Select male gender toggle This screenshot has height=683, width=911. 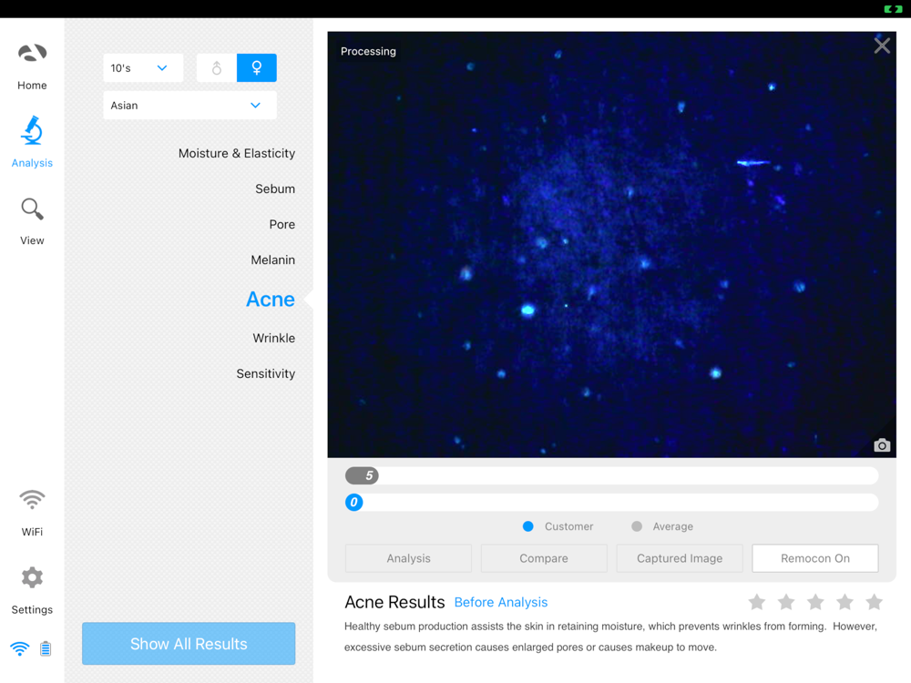[x=217, y=68]
